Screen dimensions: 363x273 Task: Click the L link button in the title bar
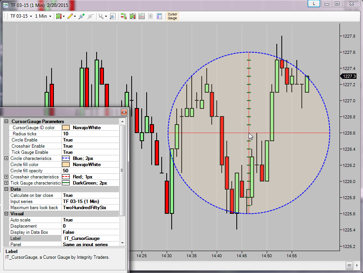coord(314,3)
